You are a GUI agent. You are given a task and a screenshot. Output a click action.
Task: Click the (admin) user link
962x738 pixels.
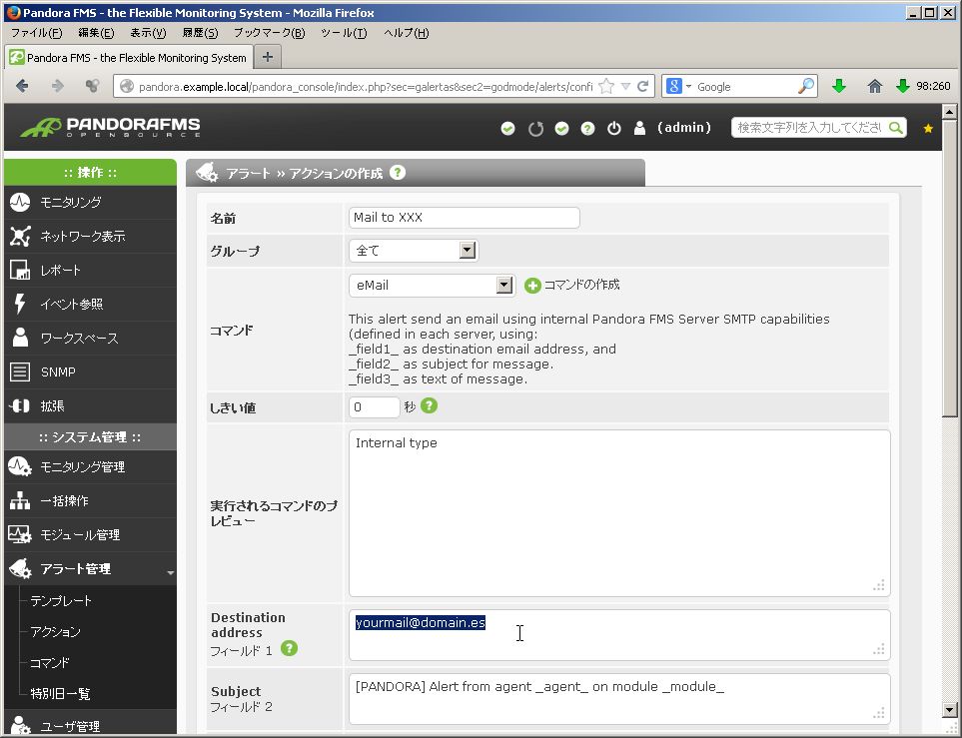coord(684,128)
